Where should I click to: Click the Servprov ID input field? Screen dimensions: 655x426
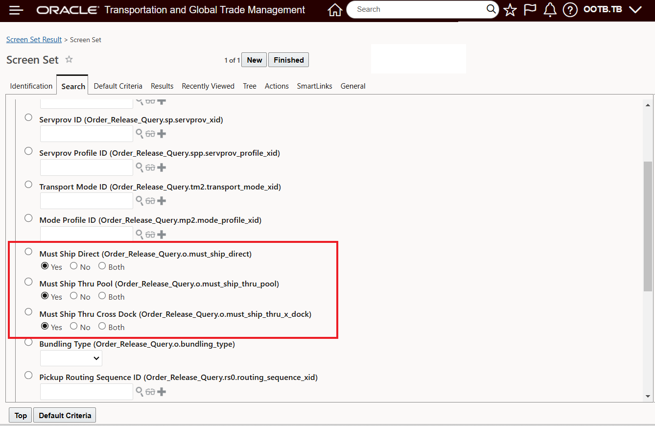coord(87,134)
